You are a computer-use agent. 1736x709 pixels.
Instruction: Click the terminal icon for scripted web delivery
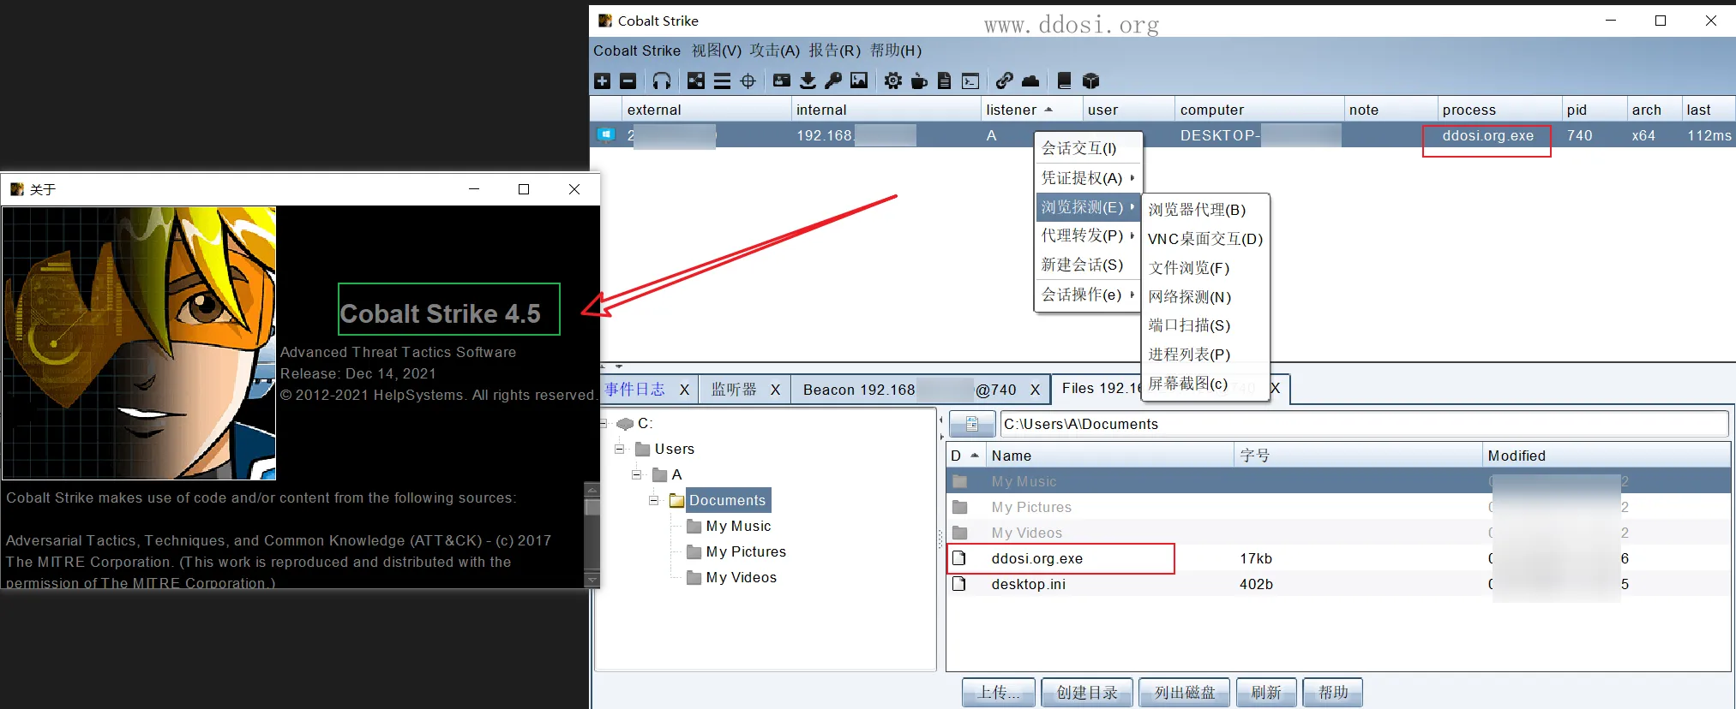pos(970,81)
